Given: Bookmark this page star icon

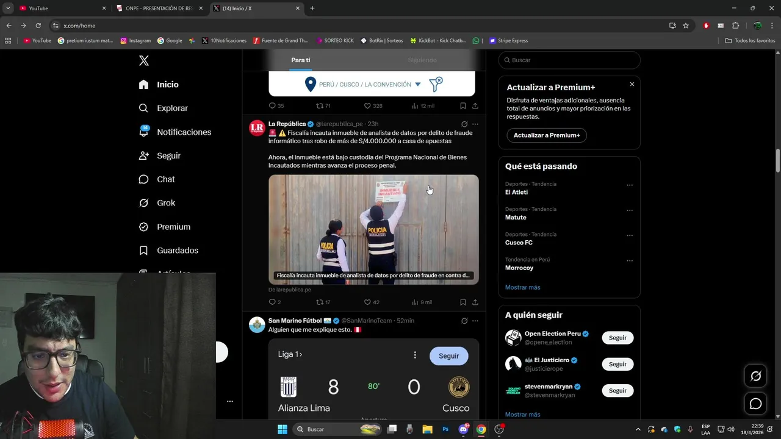Looking at the screenshot, I should (x=686, y=26).
